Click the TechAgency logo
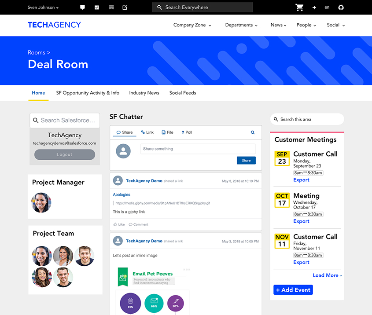The width and height of the screenshot is (372, 315). 54,25
